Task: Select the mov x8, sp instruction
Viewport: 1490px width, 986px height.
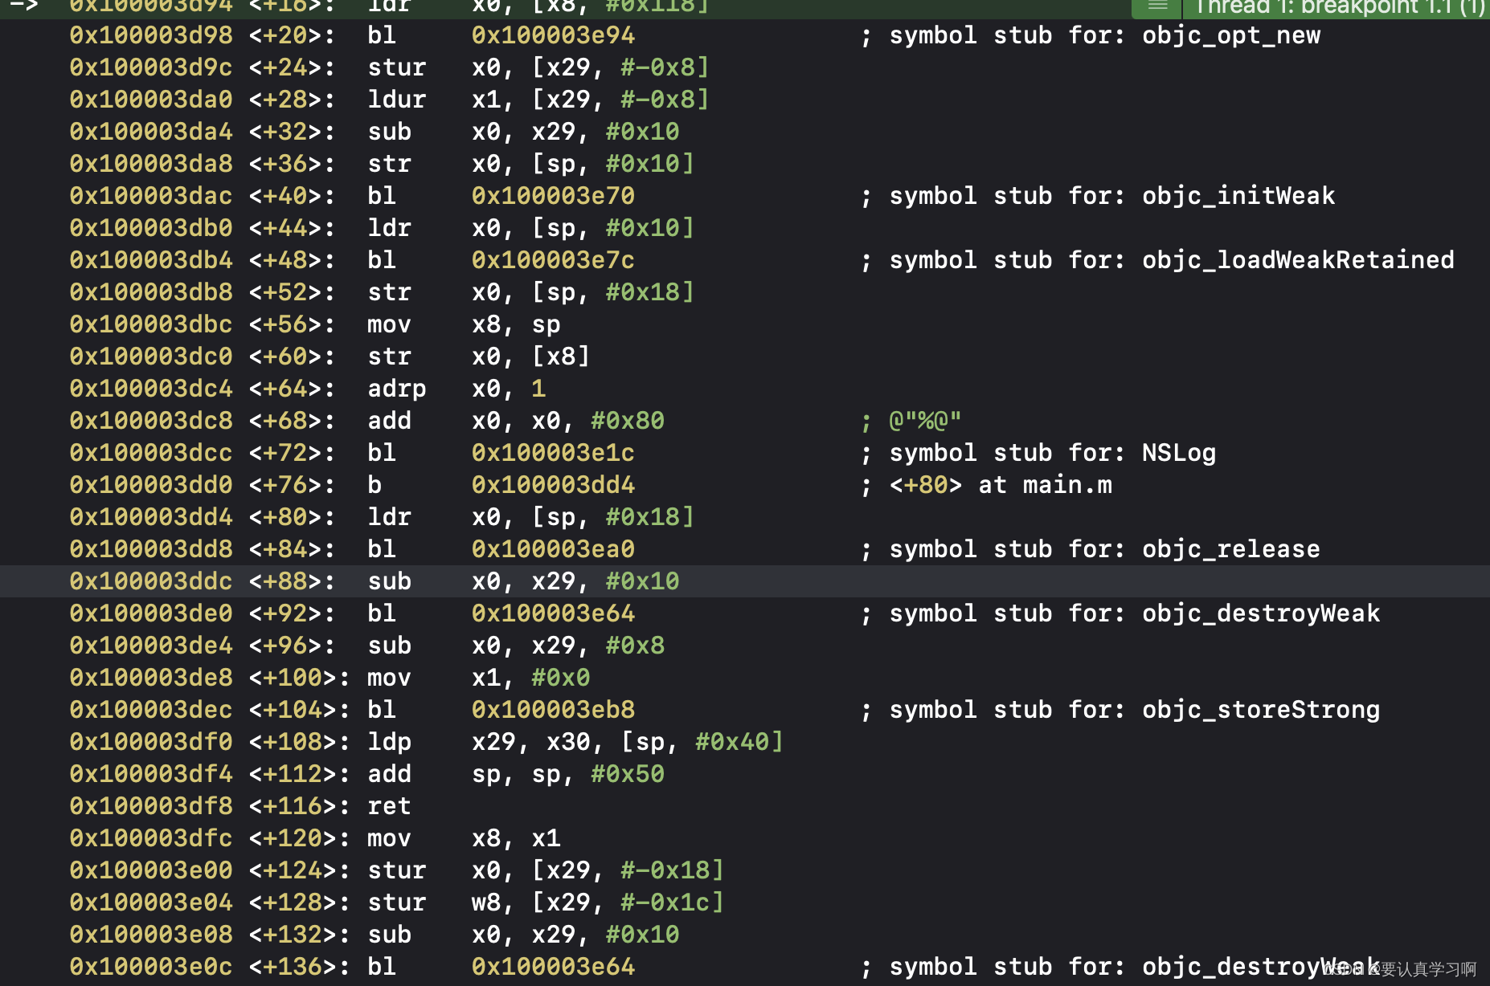Action: click(464, 324)
